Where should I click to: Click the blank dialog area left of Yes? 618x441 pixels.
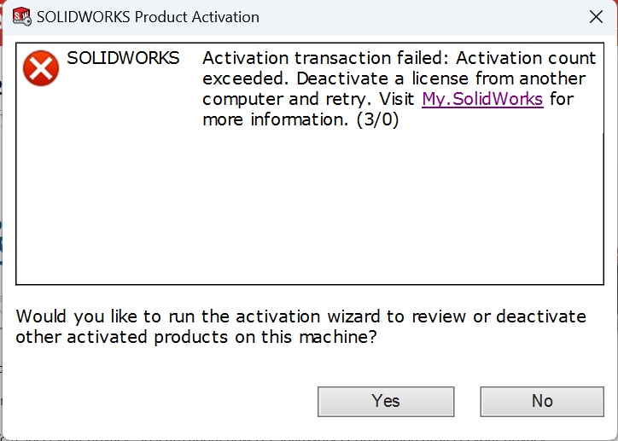pyautogui.click(x=162, y=401)
